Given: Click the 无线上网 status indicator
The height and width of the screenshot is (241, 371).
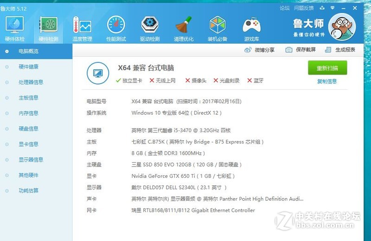Looking at the screenshot, I should tap(163, 81).
